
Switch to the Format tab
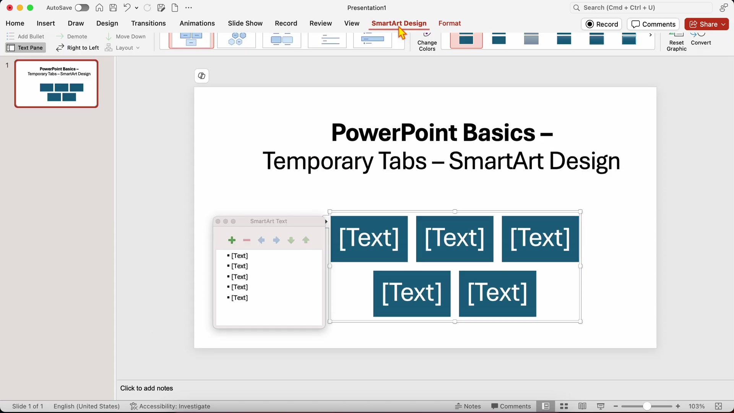(450, 23)
